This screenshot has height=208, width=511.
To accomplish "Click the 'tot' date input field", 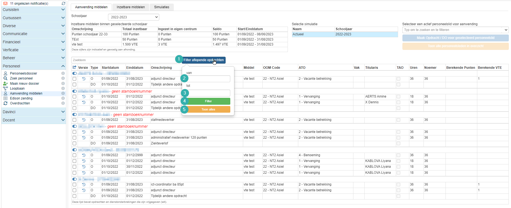I will click(x=208, y=93).
